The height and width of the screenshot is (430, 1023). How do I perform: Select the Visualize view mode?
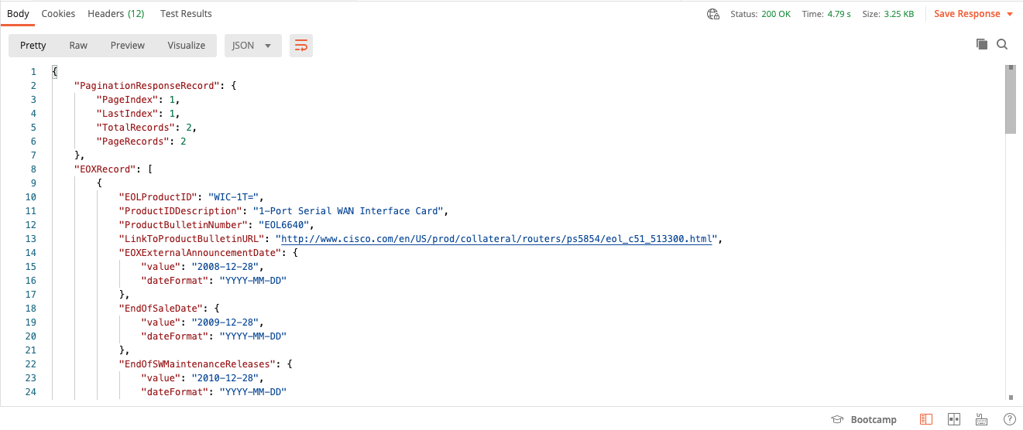pos(187,46)
